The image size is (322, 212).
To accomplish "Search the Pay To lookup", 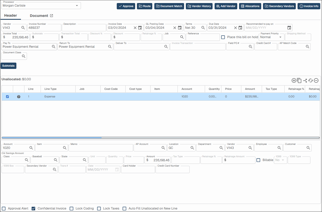I will 54,47.
